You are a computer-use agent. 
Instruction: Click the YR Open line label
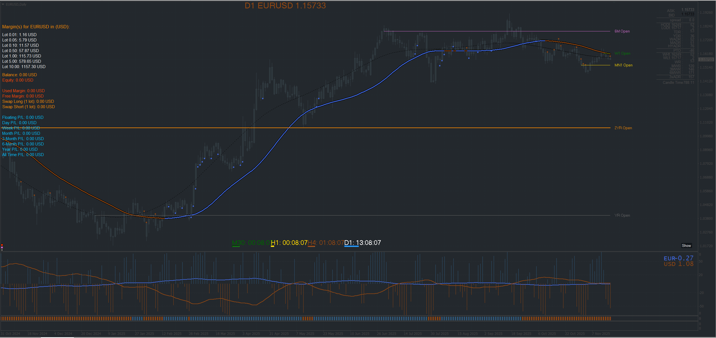click(x=622, y=215)
